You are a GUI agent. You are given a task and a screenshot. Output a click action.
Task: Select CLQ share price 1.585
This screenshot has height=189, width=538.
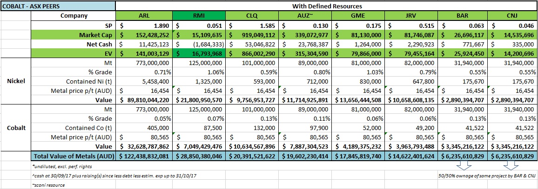(x=253, y=26)
